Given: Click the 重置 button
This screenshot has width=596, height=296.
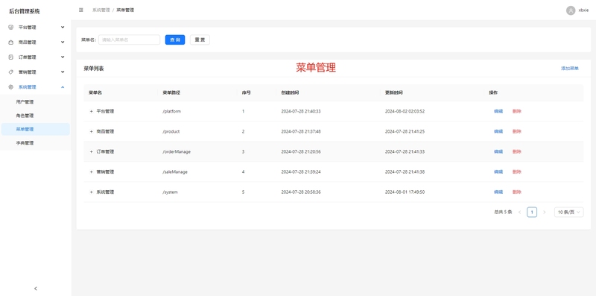Looking at the screenshot, I should [200, 40].
